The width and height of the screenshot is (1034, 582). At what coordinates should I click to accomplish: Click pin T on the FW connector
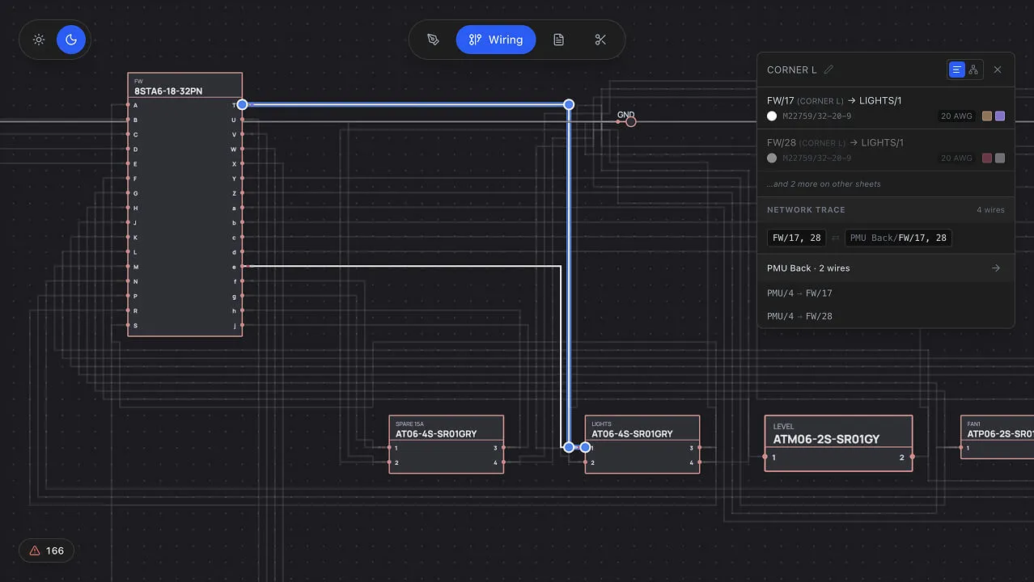241,105
